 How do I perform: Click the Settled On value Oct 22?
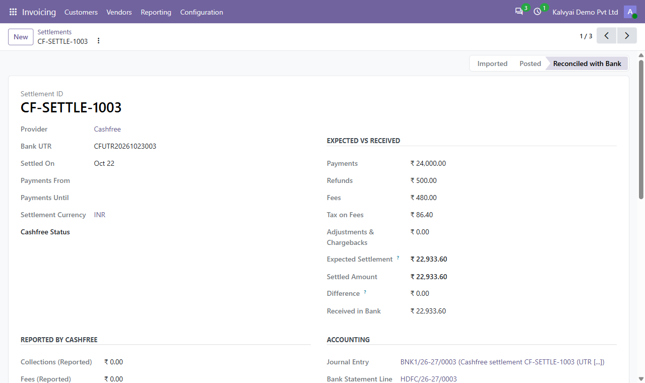pyautogui.click(x=104, y=163)
